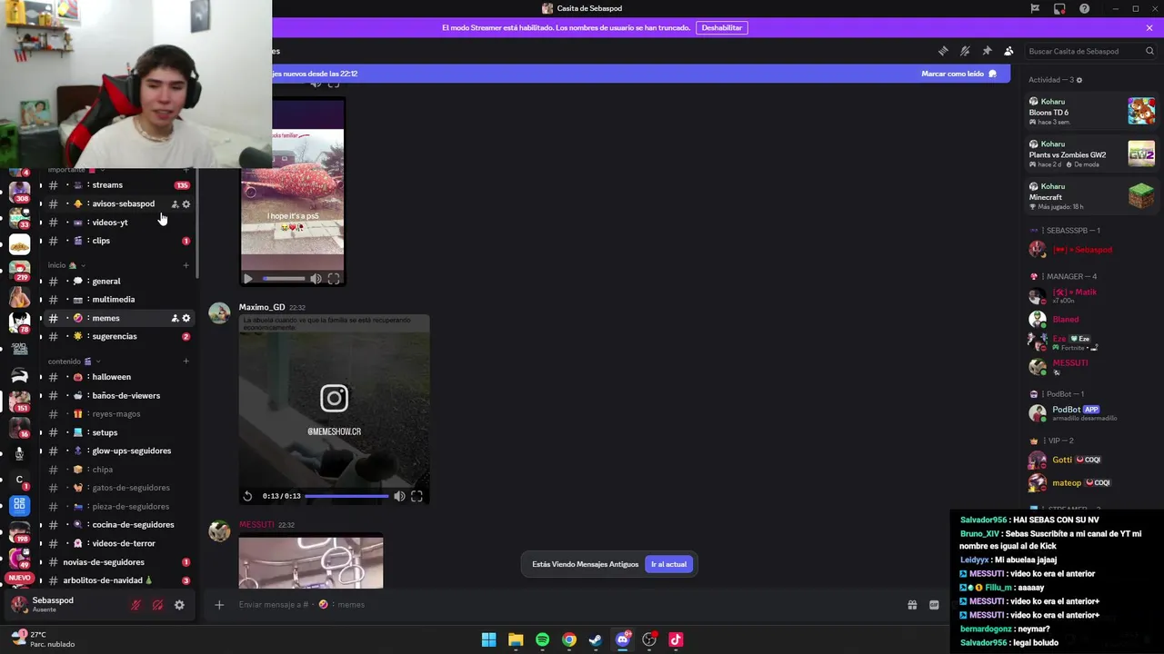Open settings gear of memes channel

coord(186,318)
